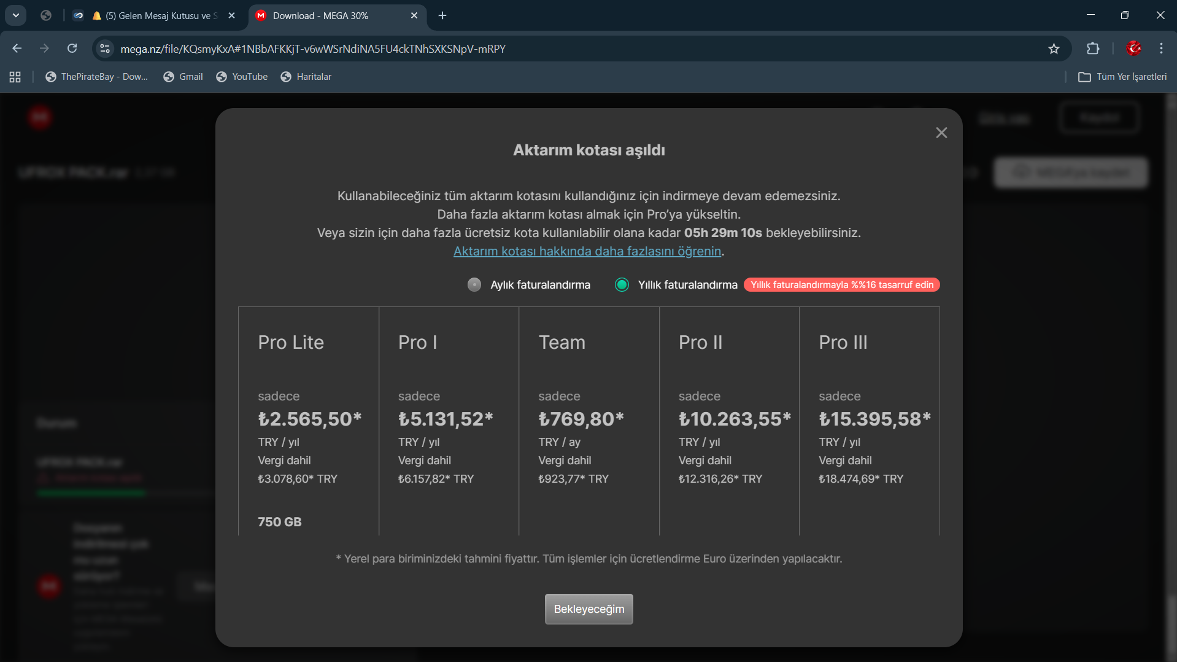Click the Pro II price ₺10.263,55
This screenshot has height=662, width=1177.
(735, 419)
